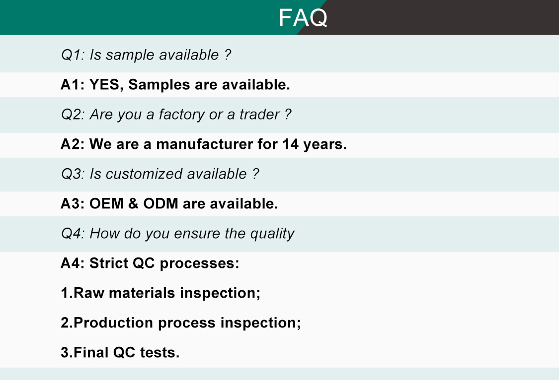
Task: Click the FAQ header title
Action: (303, 18)
